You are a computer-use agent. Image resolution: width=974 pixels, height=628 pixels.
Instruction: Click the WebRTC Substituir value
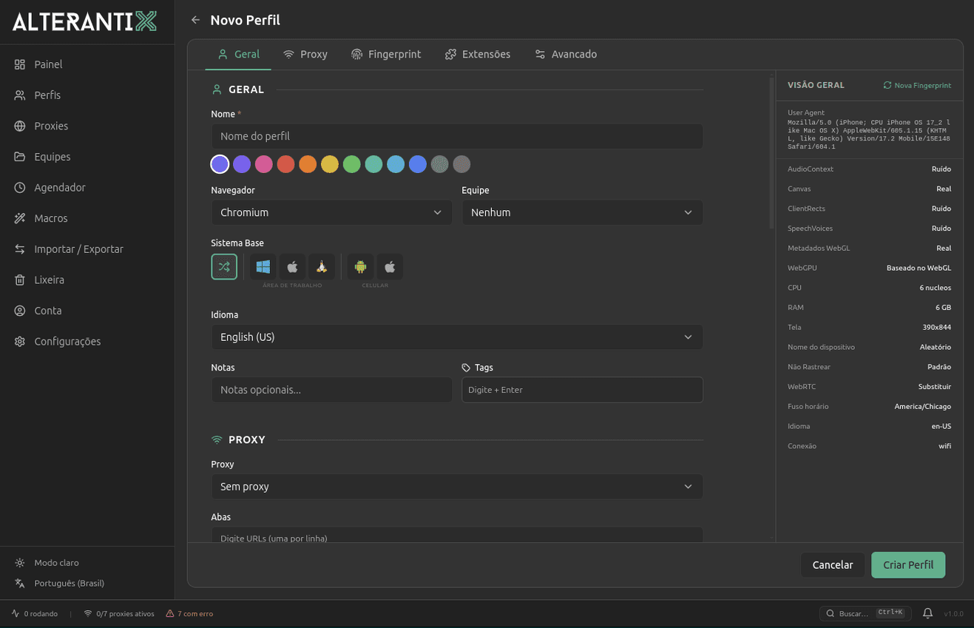pyautogui.click(x=933, y=387)
